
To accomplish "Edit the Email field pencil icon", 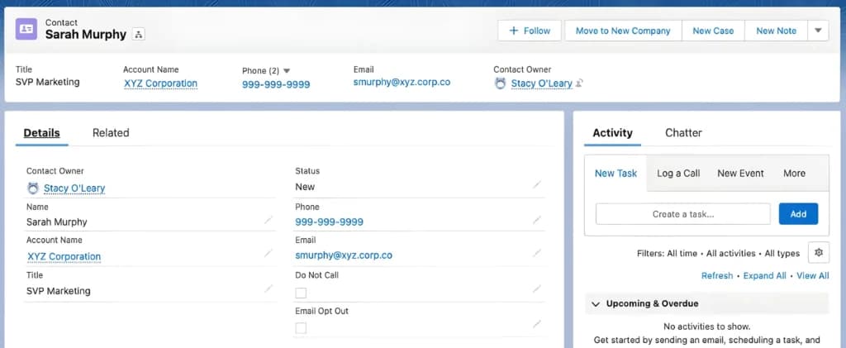I will [537, 253].
